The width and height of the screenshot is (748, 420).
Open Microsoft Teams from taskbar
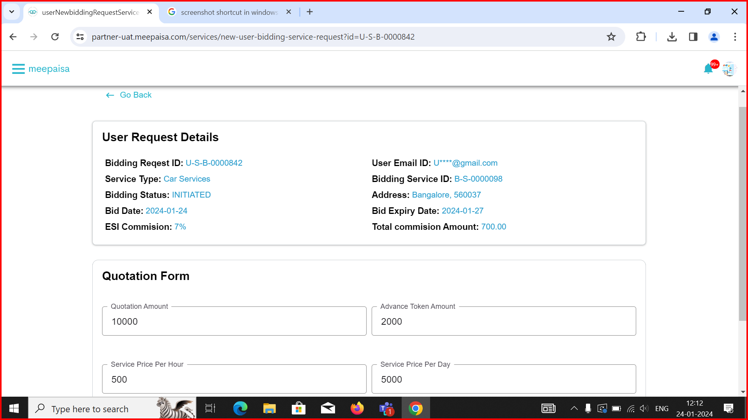coord(386,408)
